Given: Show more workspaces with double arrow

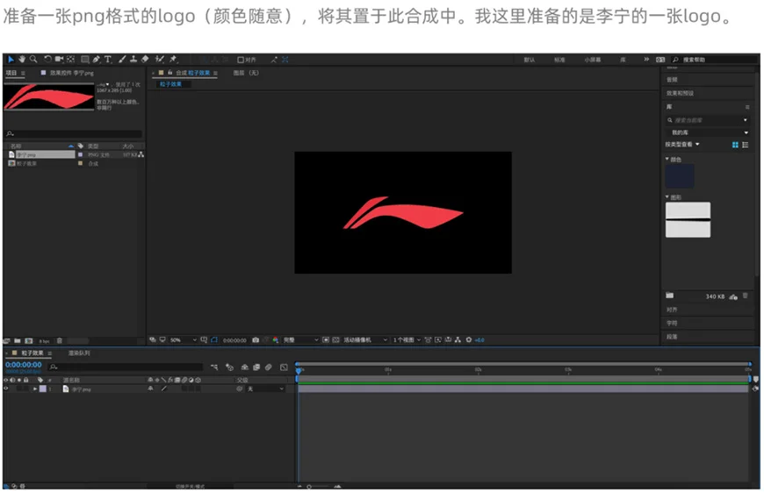Looking at the screenshot, I should click(646, 59).
